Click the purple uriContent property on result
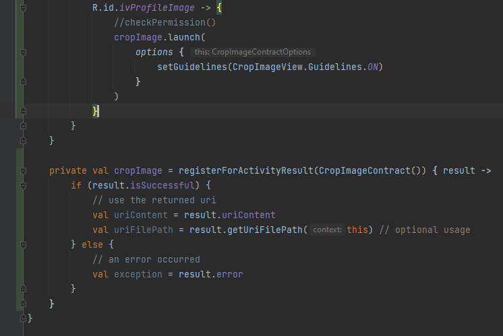 [249, 215]
